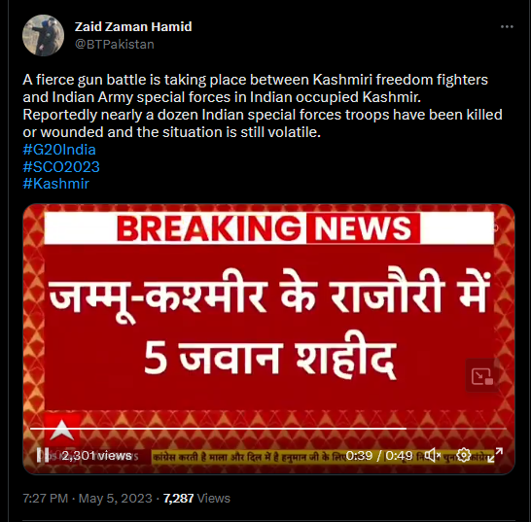The width and height of the screenshot is (531, 522).
Task: Open the May 5, 2023 date link
Action: point(116,499)
